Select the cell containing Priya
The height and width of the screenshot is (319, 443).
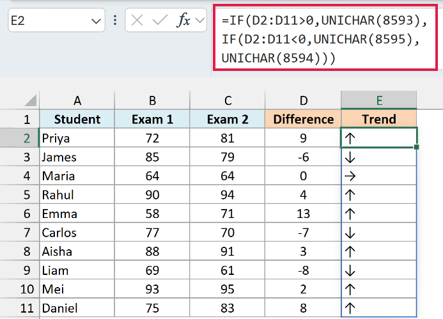coord(77,138)
